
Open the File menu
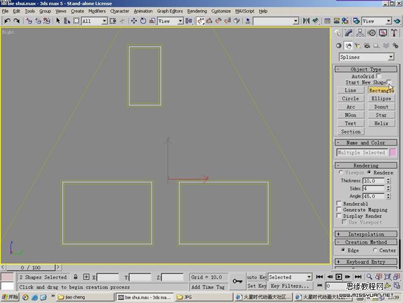pos(5,11)
